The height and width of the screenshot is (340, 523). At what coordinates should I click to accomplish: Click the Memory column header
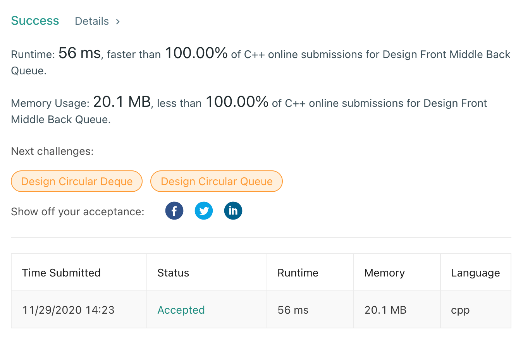point(384,273)
